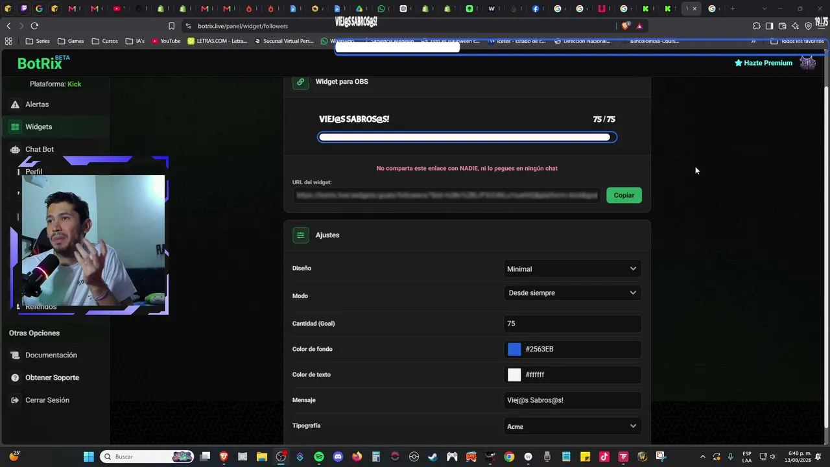Click the white Color de texto swatch

click(x=514, y=375)
